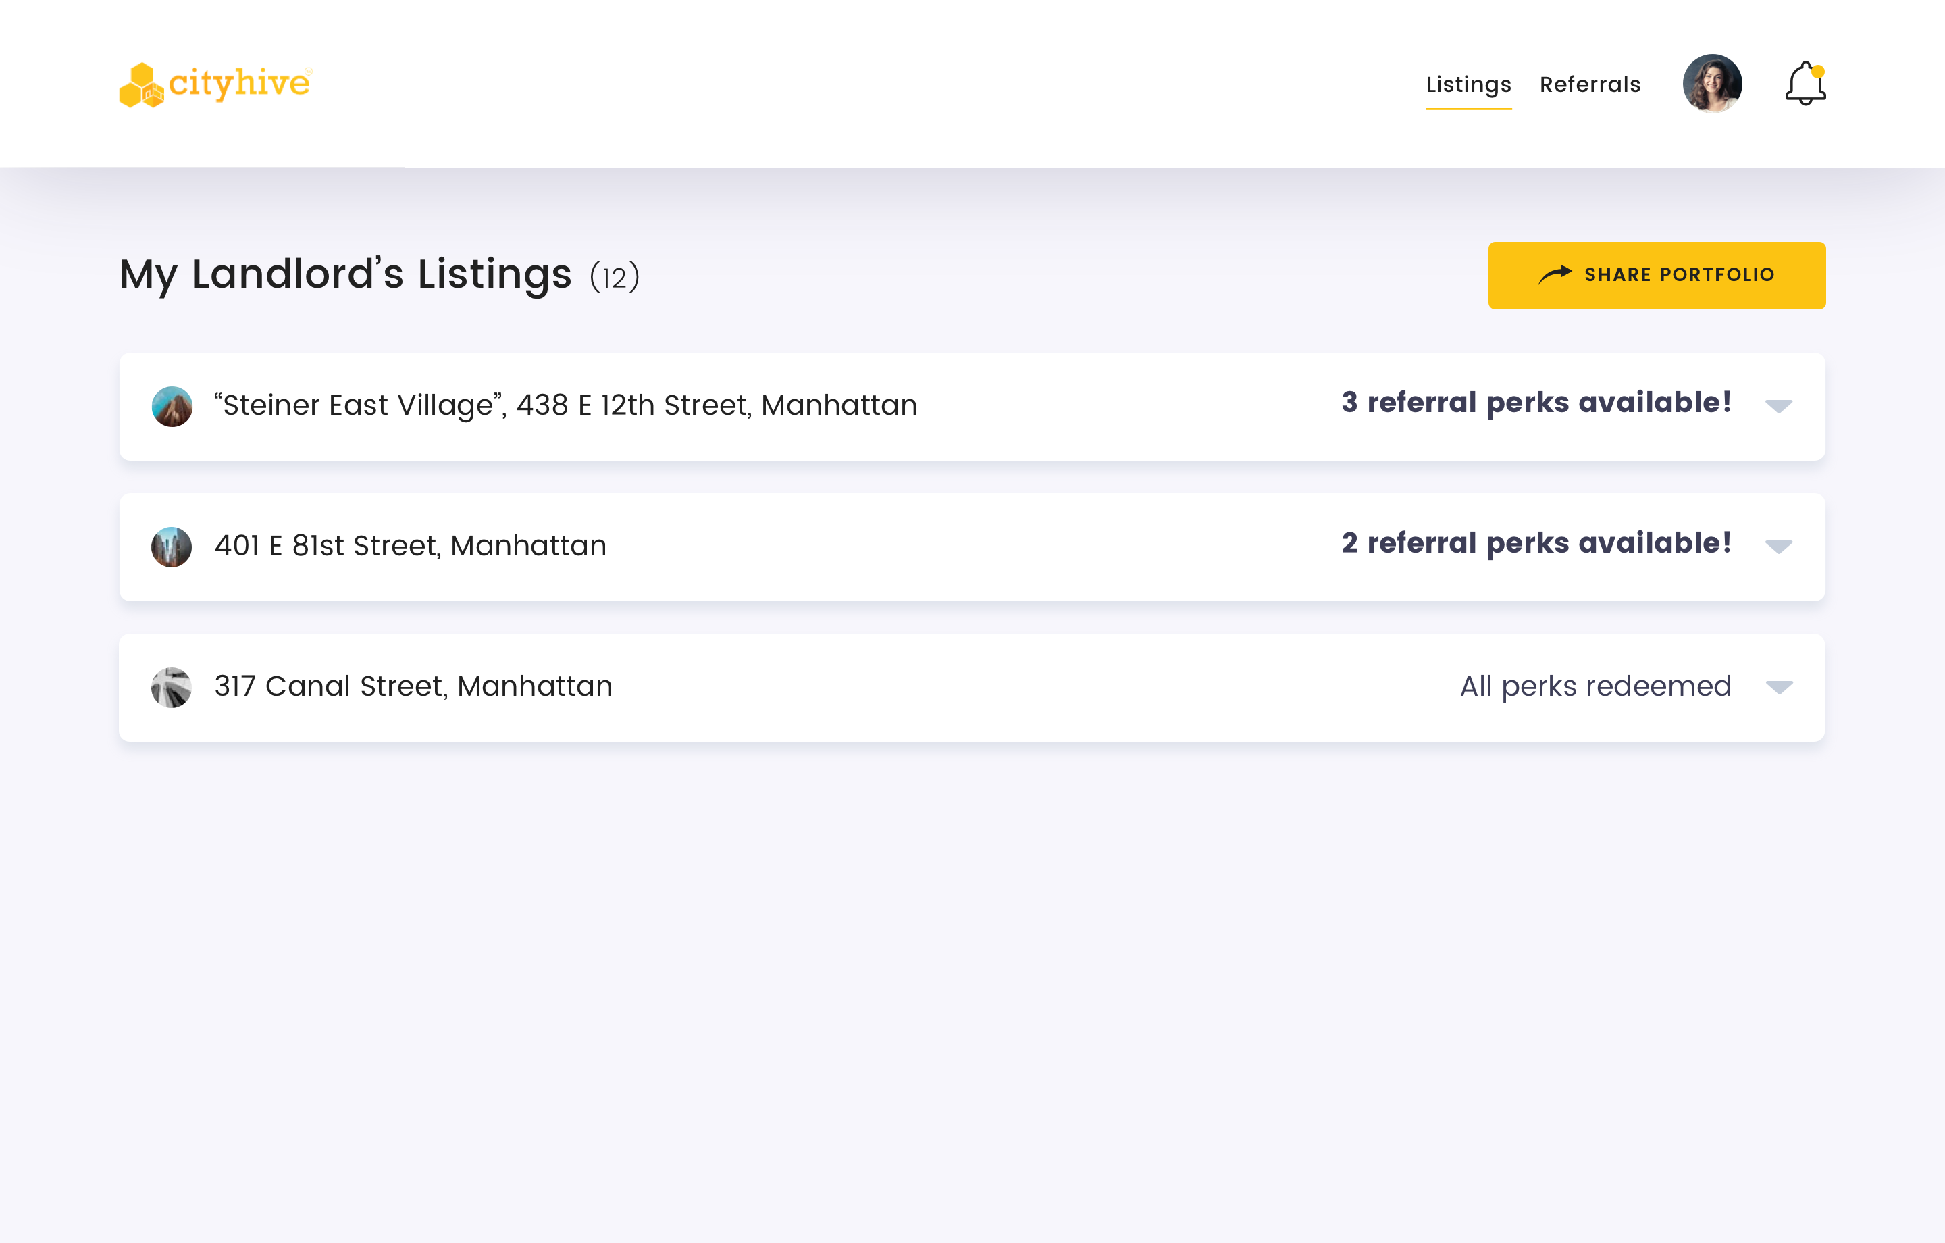Click the 401 E 81st Street thumbnail

(172, 547)
